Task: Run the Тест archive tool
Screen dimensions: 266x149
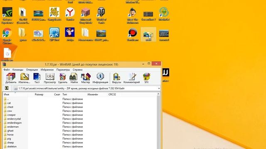Action: (37, 78)
